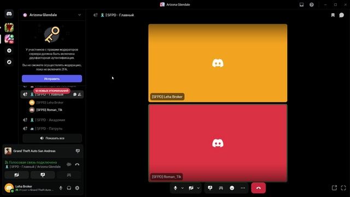Start an activity from voice panel
Image resolution: width=350 pixels, height=197 pixels.
tap(69, 175)
